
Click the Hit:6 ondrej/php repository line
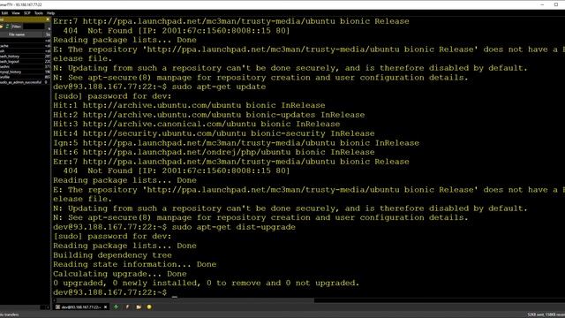214,152
